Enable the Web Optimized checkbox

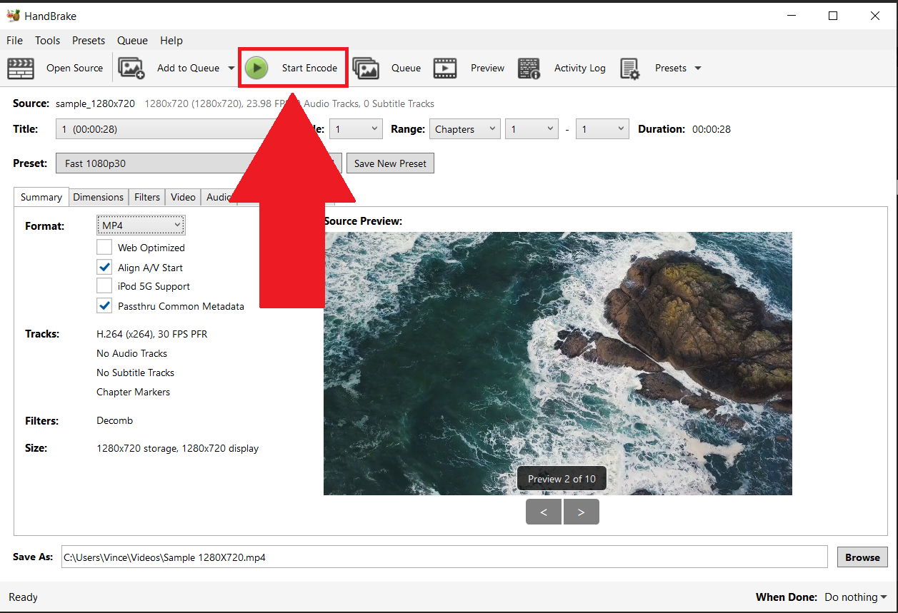pyautogui.click(x=104, y=247)
